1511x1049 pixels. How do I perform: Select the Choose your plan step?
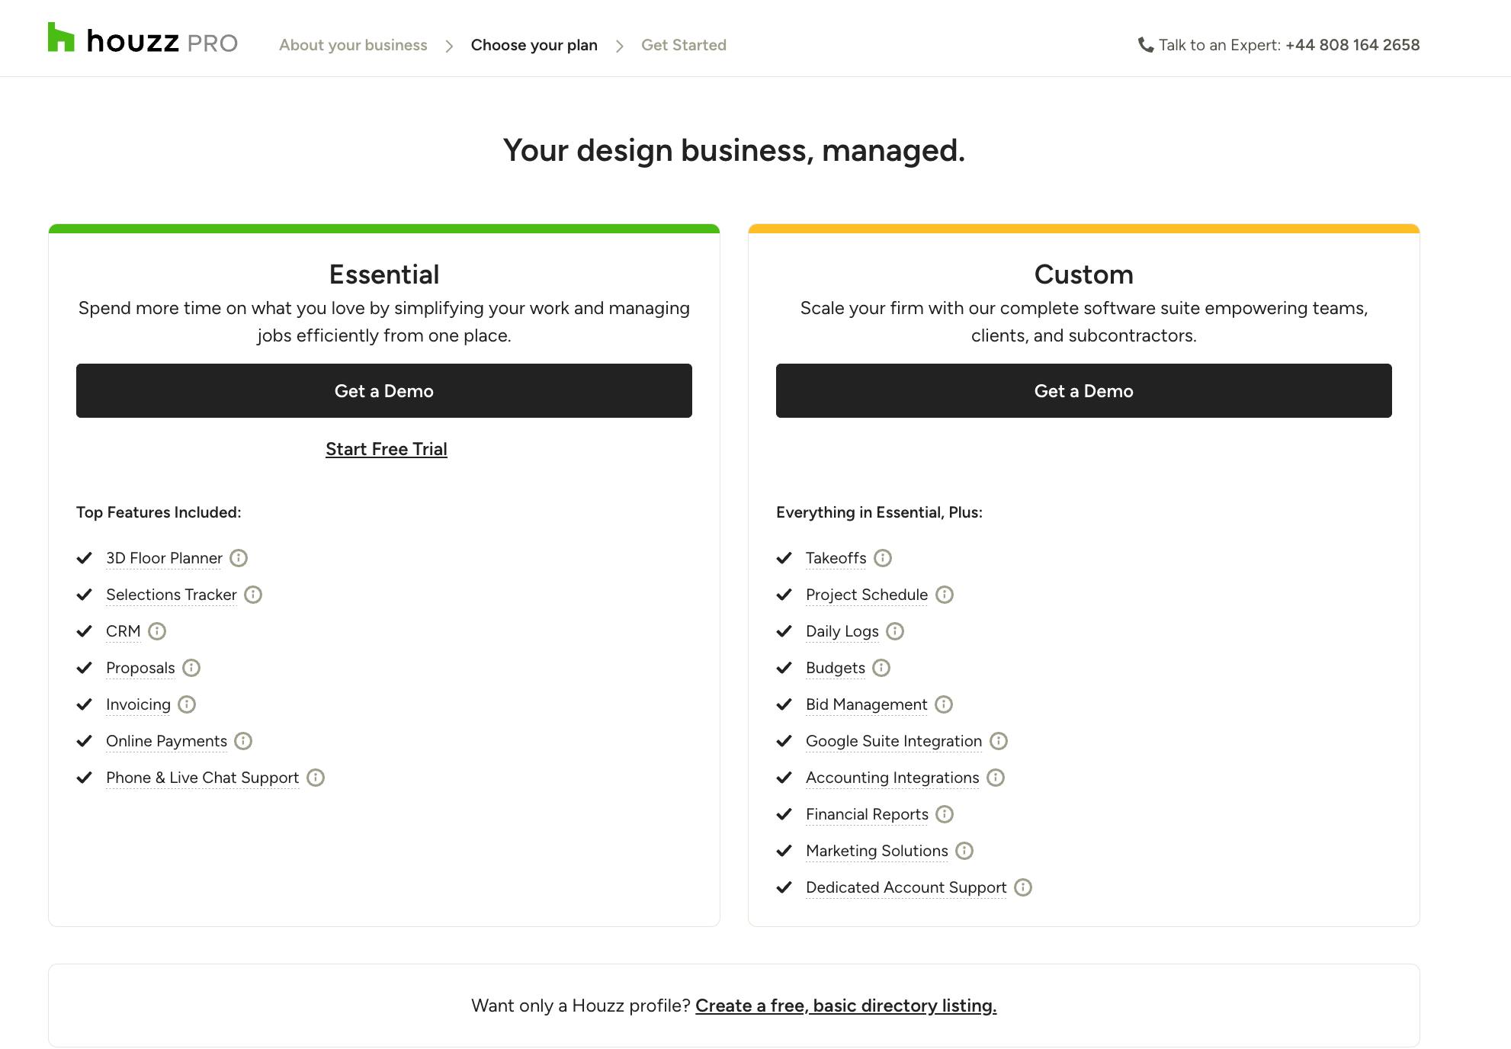[534, 45]
